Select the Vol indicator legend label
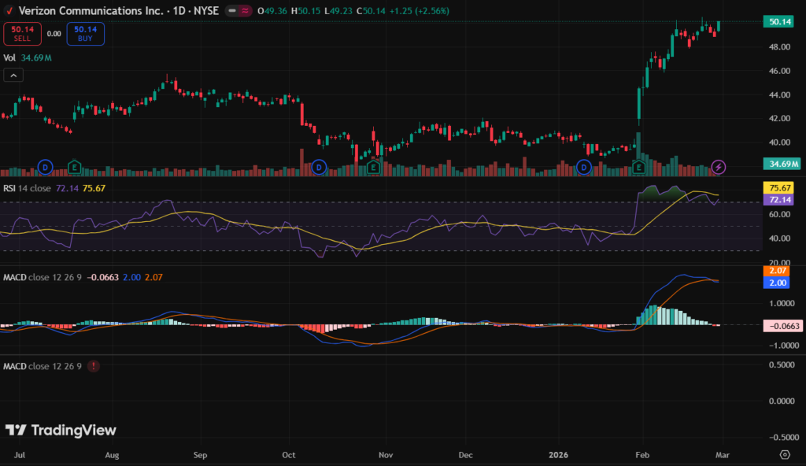This screenshot has width=806, height=466. [9, 57]
